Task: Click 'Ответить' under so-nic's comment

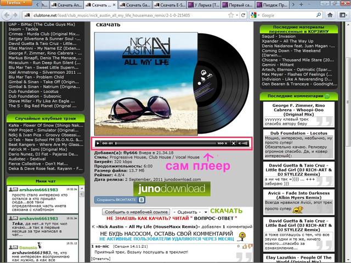Action: (101, 259)
